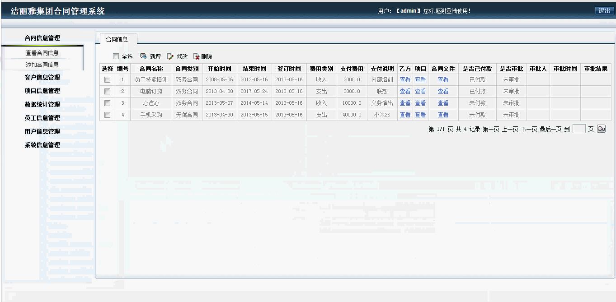Viewport: 616px width, 302px height.
Task: Expand 客户信息管理 sidebar section
Action: [42, 77]
